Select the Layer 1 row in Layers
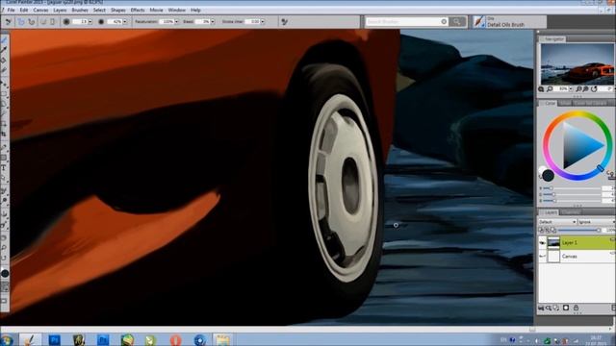Viewport: 616px width, 346px height. click(x=577, y=243)
